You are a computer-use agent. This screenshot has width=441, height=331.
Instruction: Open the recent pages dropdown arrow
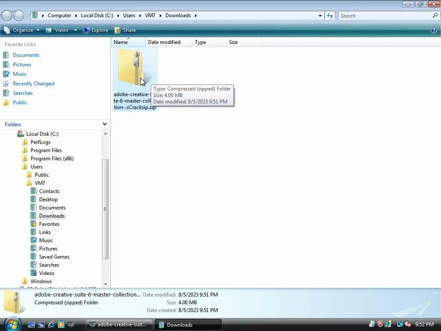tap(27, 16)
